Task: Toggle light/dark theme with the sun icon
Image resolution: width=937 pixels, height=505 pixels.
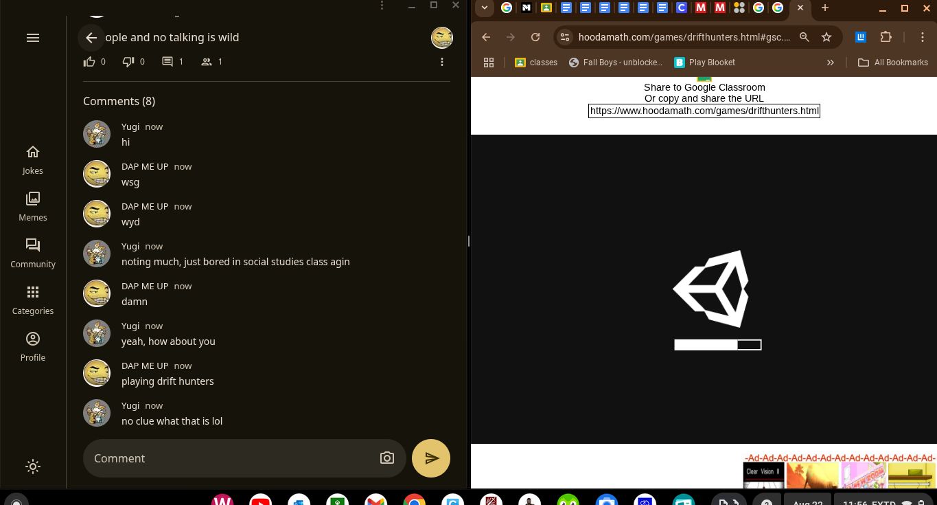Action: (x=33, y=467)
